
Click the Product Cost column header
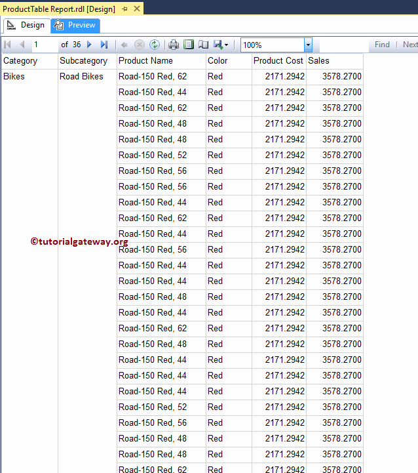tap(278, 60)
